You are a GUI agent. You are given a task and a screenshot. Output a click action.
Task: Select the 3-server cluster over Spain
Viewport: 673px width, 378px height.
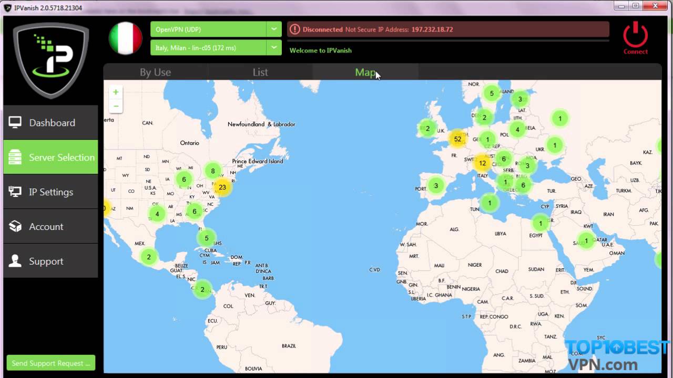[436, 185]
